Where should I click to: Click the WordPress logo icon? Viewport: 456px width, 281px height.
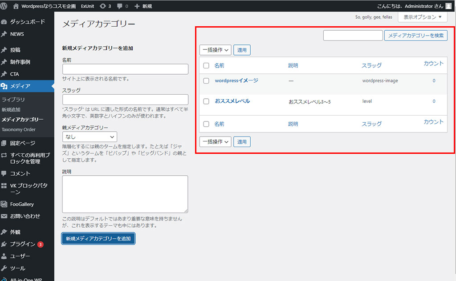click(x=4, y=6)
